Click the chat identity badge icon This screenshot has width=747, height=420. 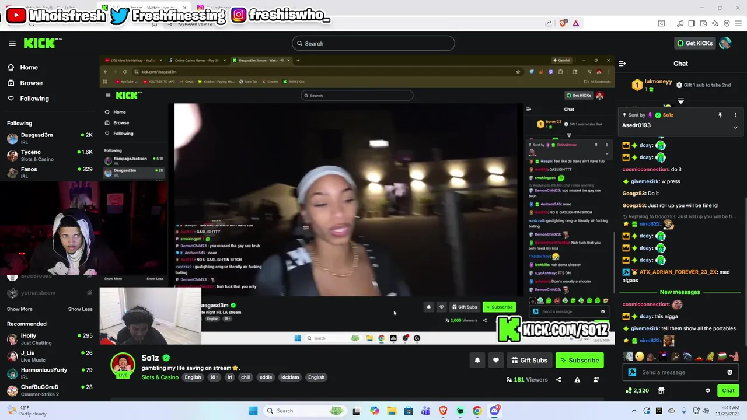pyautogui.click(x=632, y=372)
